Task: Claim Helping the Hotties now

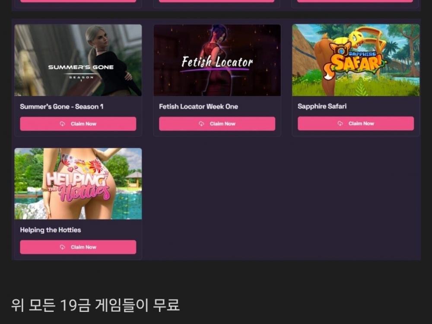Action: pyautogui.click(x=78, y=247)
